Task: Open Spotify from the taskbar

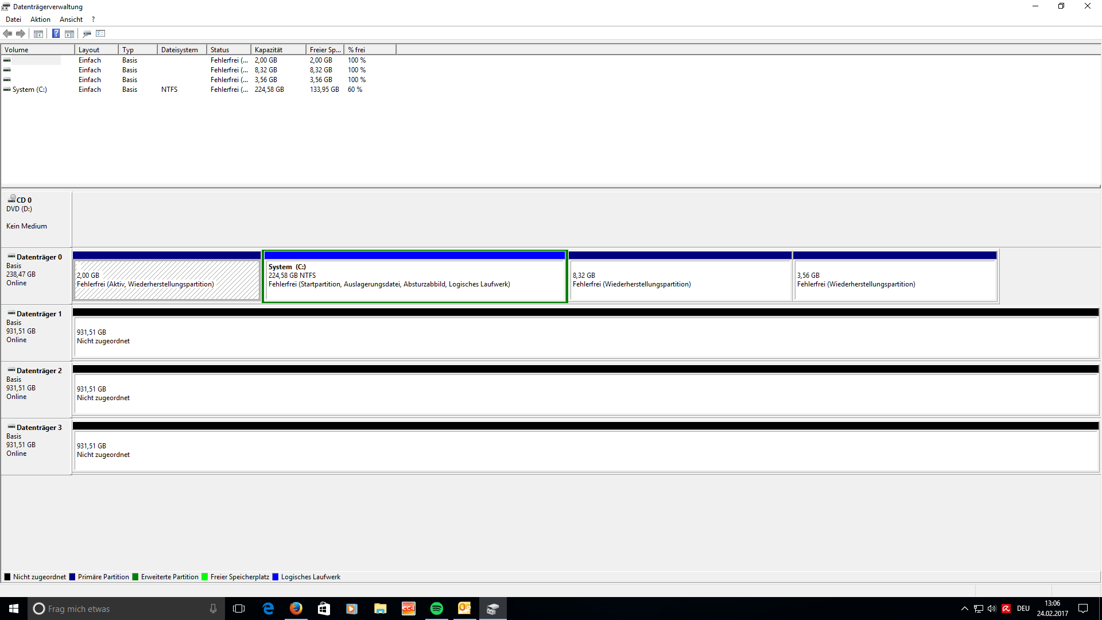Action: tap(436, 609)
